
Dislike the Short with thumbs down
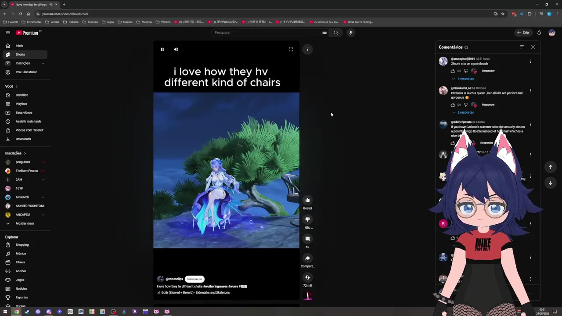tap(307, 219)
